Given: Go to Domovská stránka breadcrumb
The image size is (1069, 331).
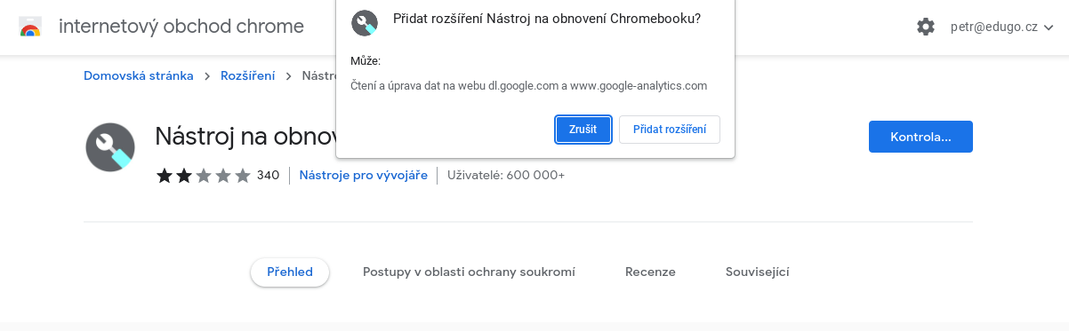Looking at the screenshot, I should tap(139, 76).
